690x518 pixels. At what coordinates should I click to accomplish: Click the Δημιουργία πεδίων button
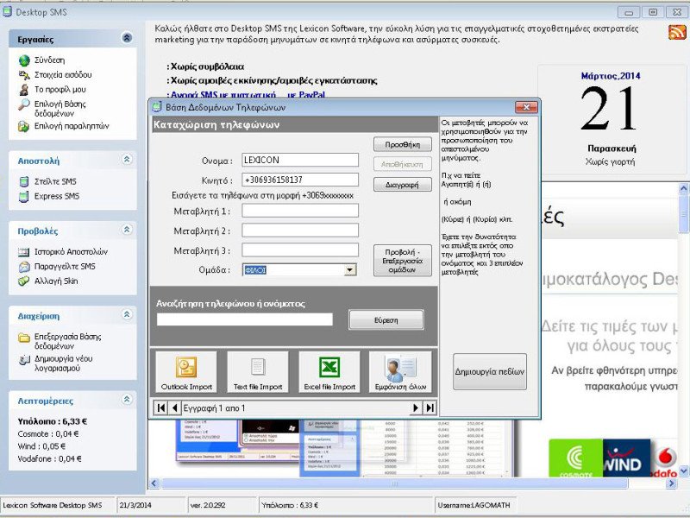tap(490, 372)
